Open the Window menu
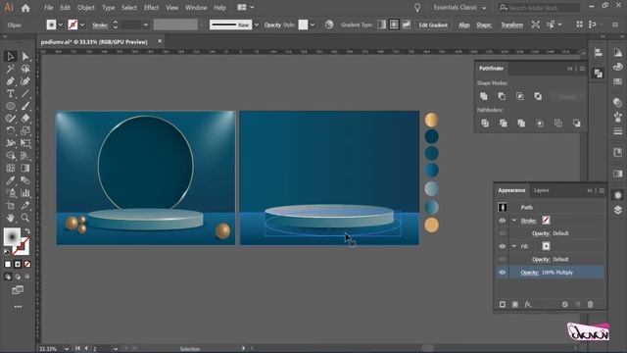This screenshot has width=627, height=353. [196, 8]
